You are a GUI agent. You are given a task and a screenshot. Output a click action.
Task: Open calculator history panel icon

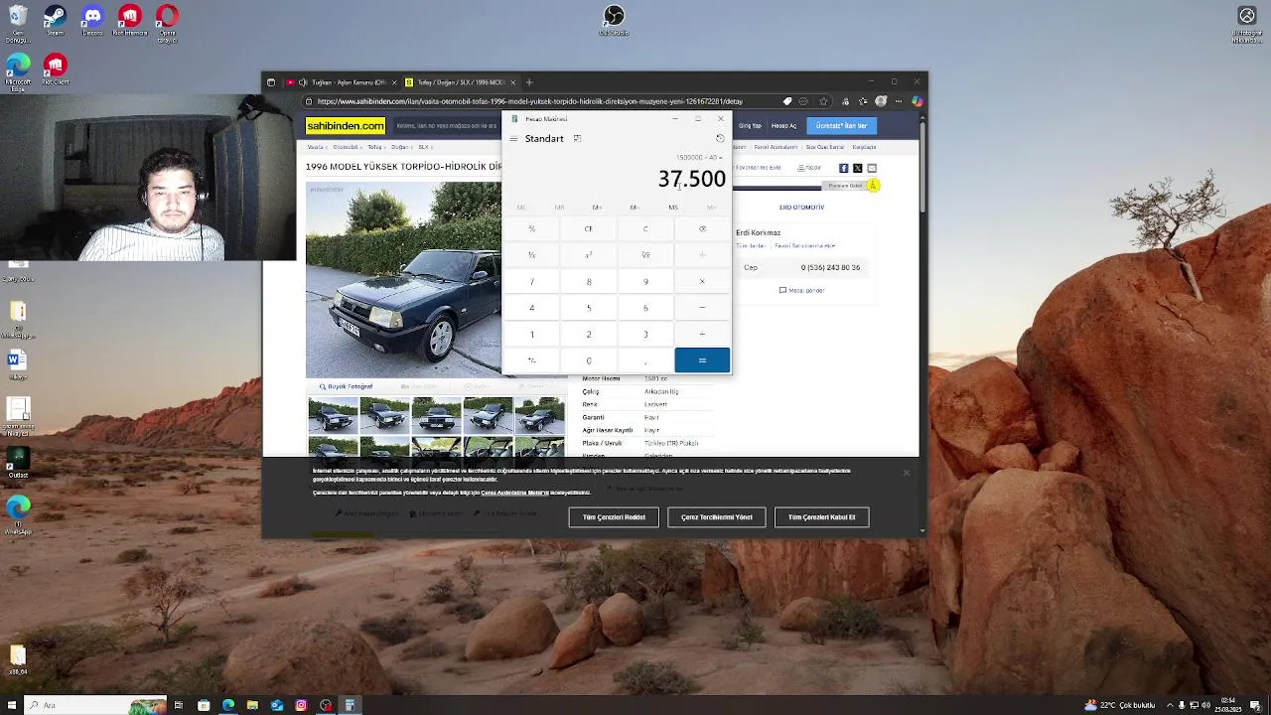[x=720, y=138]
